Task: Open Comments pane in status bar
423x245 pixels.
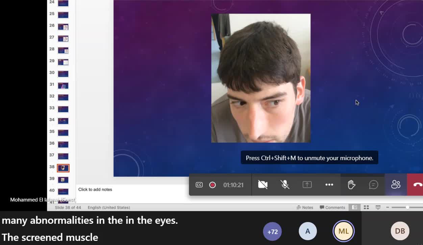Action: (332, 208)
